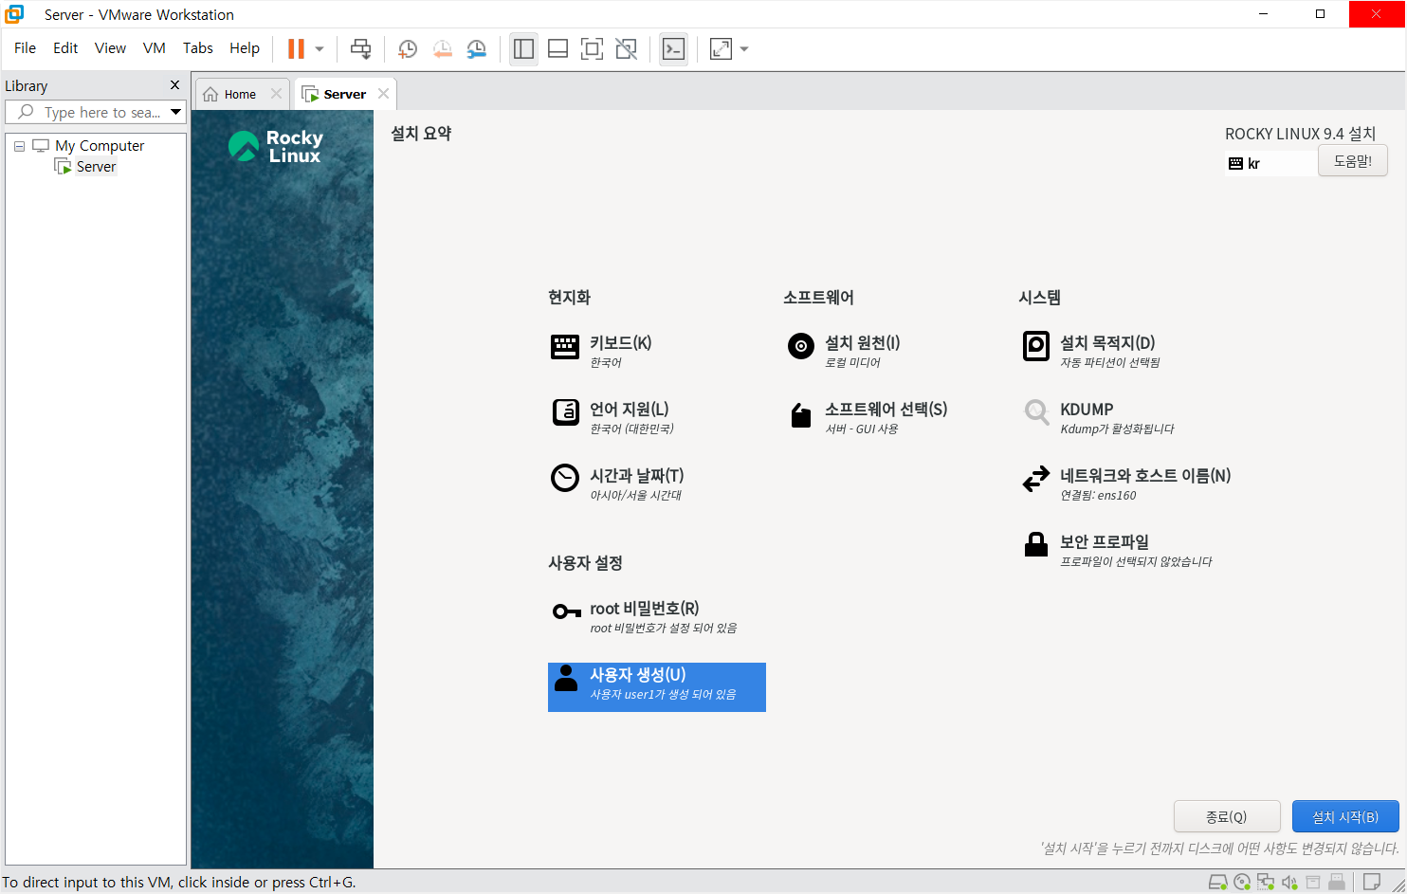This screenshot has height=894, width=1407.
Task: Click Send Ctrl+Alt+Del toolbar icon
Action: click(x=361, y=49)
